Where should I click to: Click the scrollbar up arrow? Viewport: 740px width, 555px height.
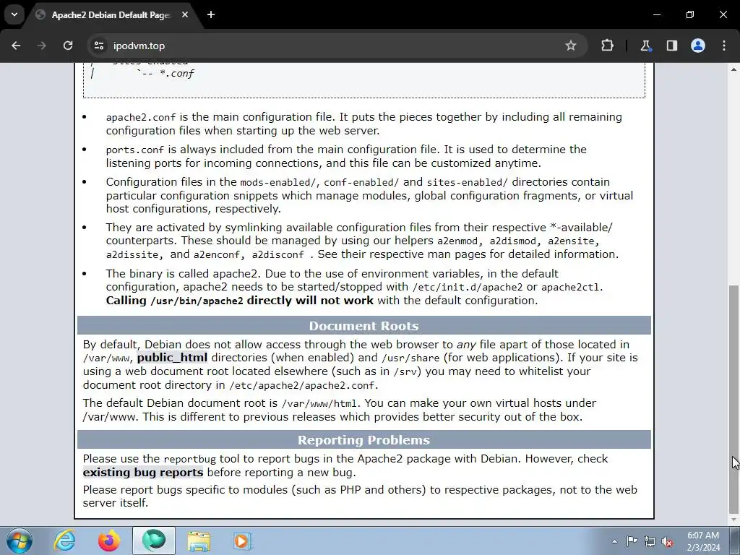coord(733,69)
